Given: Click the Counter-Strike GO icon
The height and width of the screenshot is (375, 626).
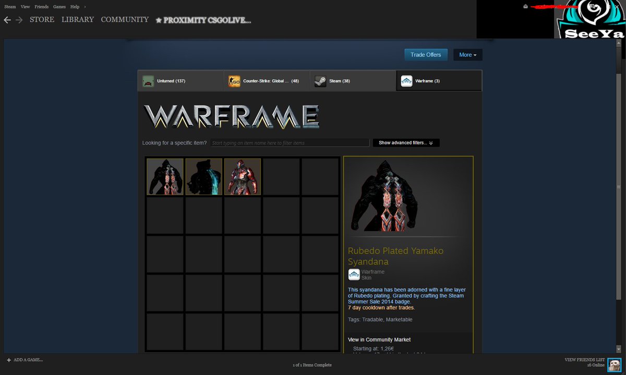Looking at the screenshot, I should tap(234, 81).
